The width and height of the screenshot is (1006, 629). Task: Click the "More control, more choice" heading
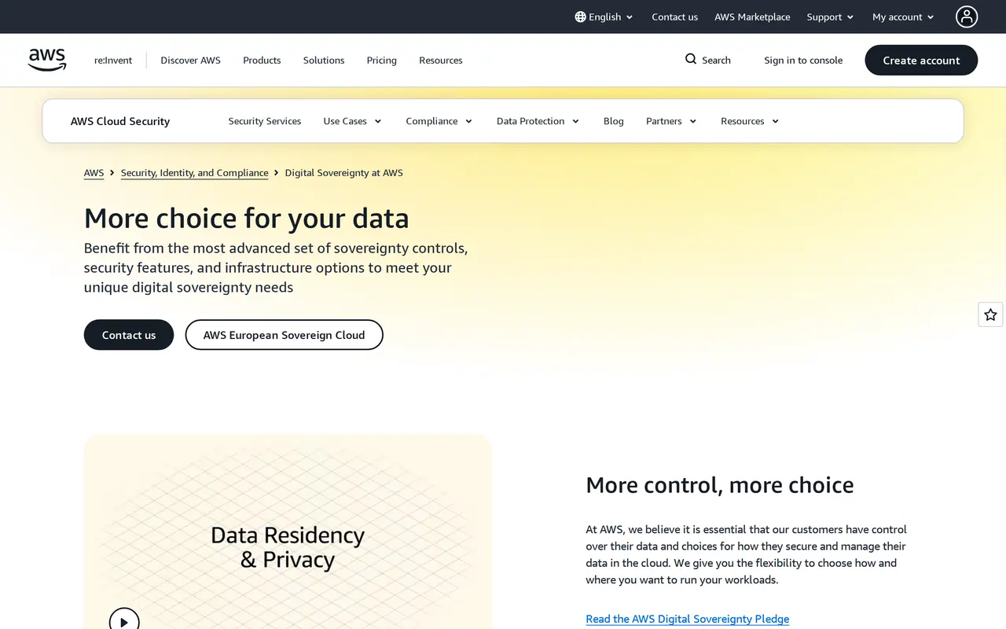click(x=720, y=485)
